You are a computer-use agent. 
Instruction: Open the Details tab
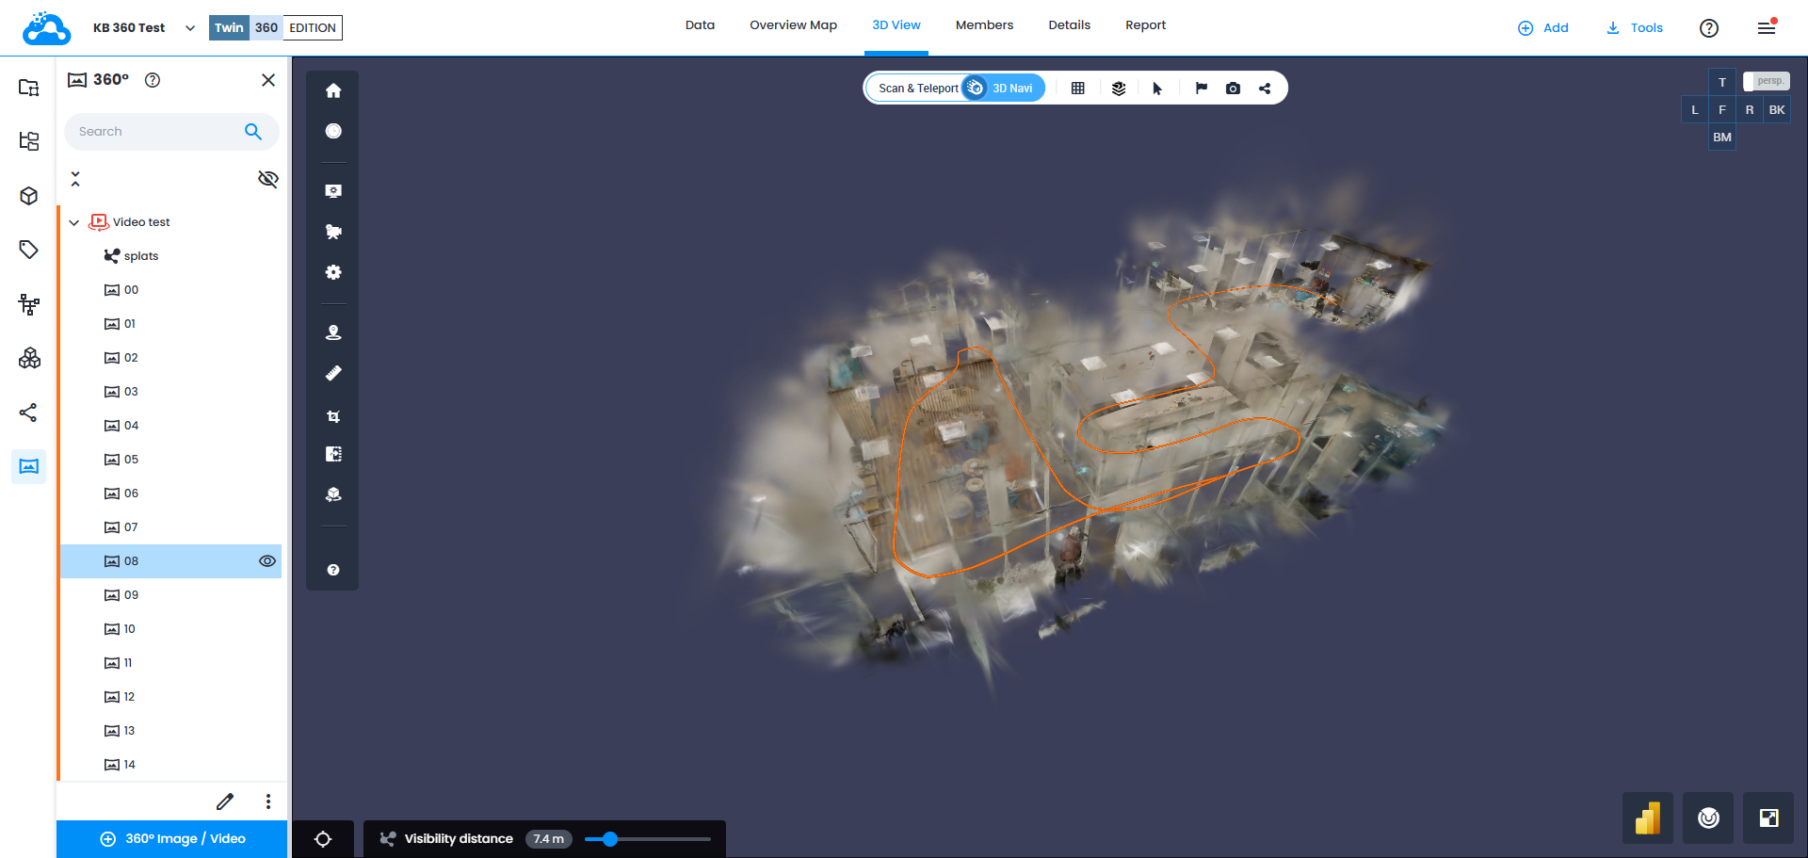pyautogui.click(x=1070, y=25)
